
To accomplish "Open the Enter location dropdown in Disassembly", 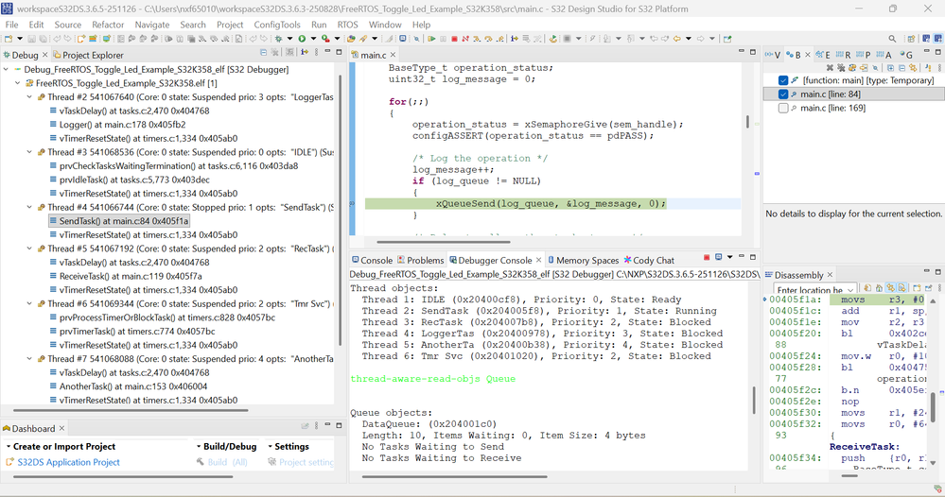I will pos(850,290).
